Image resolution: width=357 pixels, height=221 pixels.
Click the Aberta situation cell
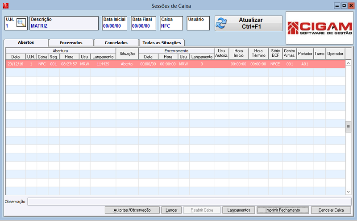tap(127, 64)
